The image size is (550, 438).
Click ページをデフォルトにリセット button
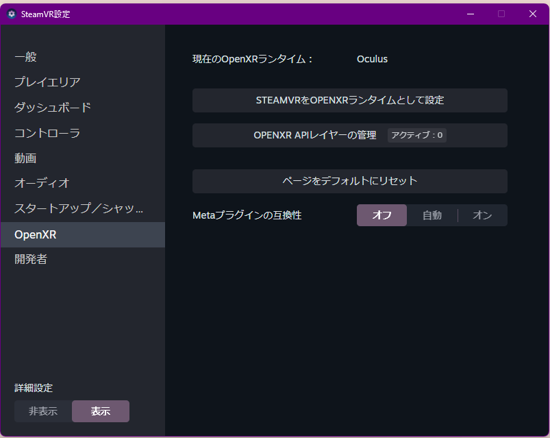coord(350,181)
